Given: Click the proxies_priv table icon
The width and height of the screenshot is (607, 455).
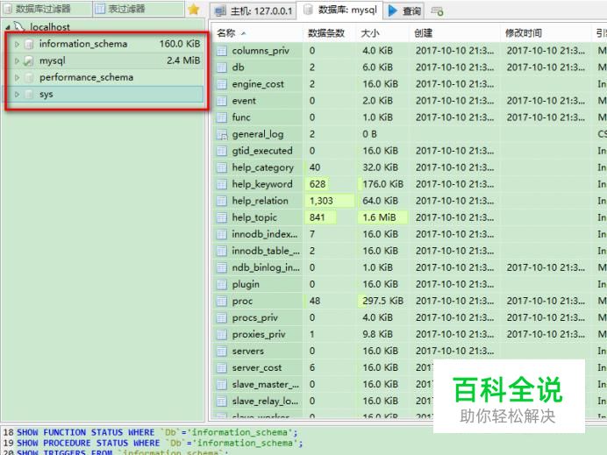Looking at the screenshot, I should [x=222, y=334].
